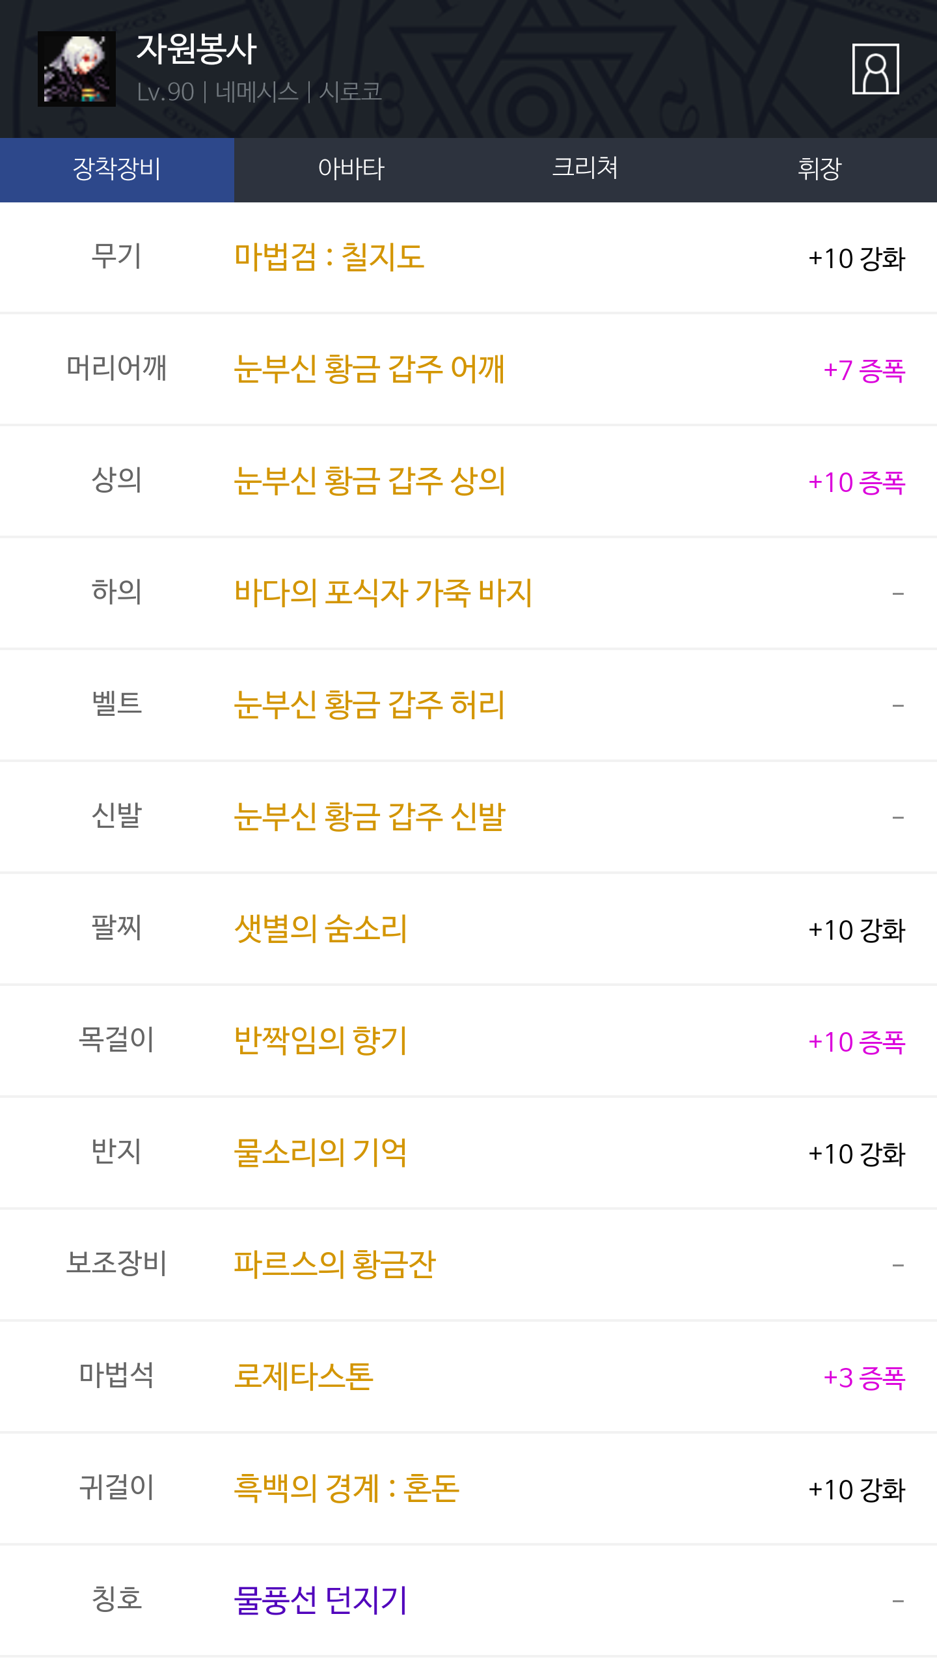Screen dimensions: 937x1666
Task: Open 눈부신 황금 갑주 신발 shoes item
Action: [370, 817]
